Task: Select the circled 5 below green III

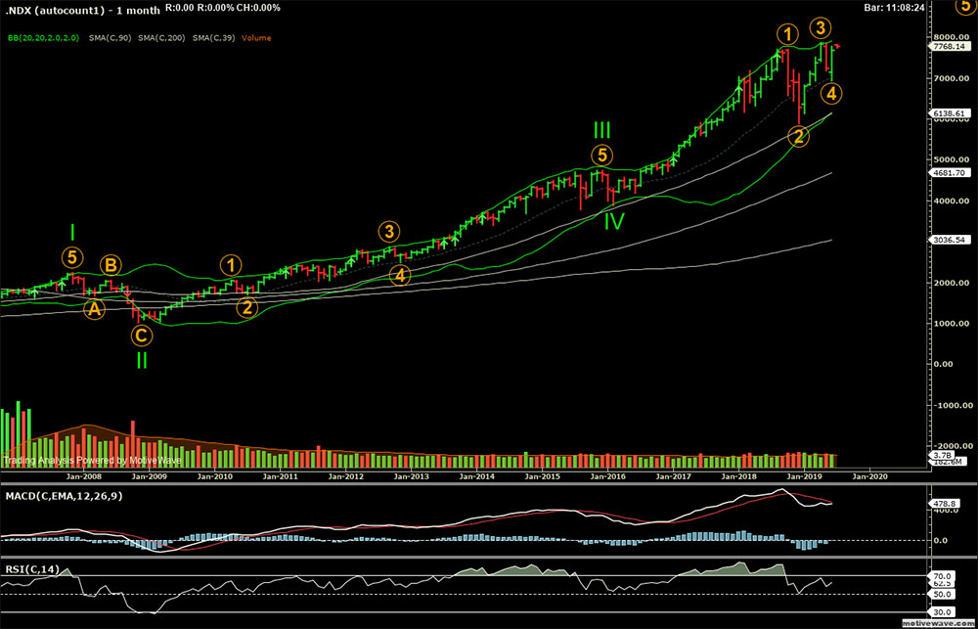Action: [602, 155]
